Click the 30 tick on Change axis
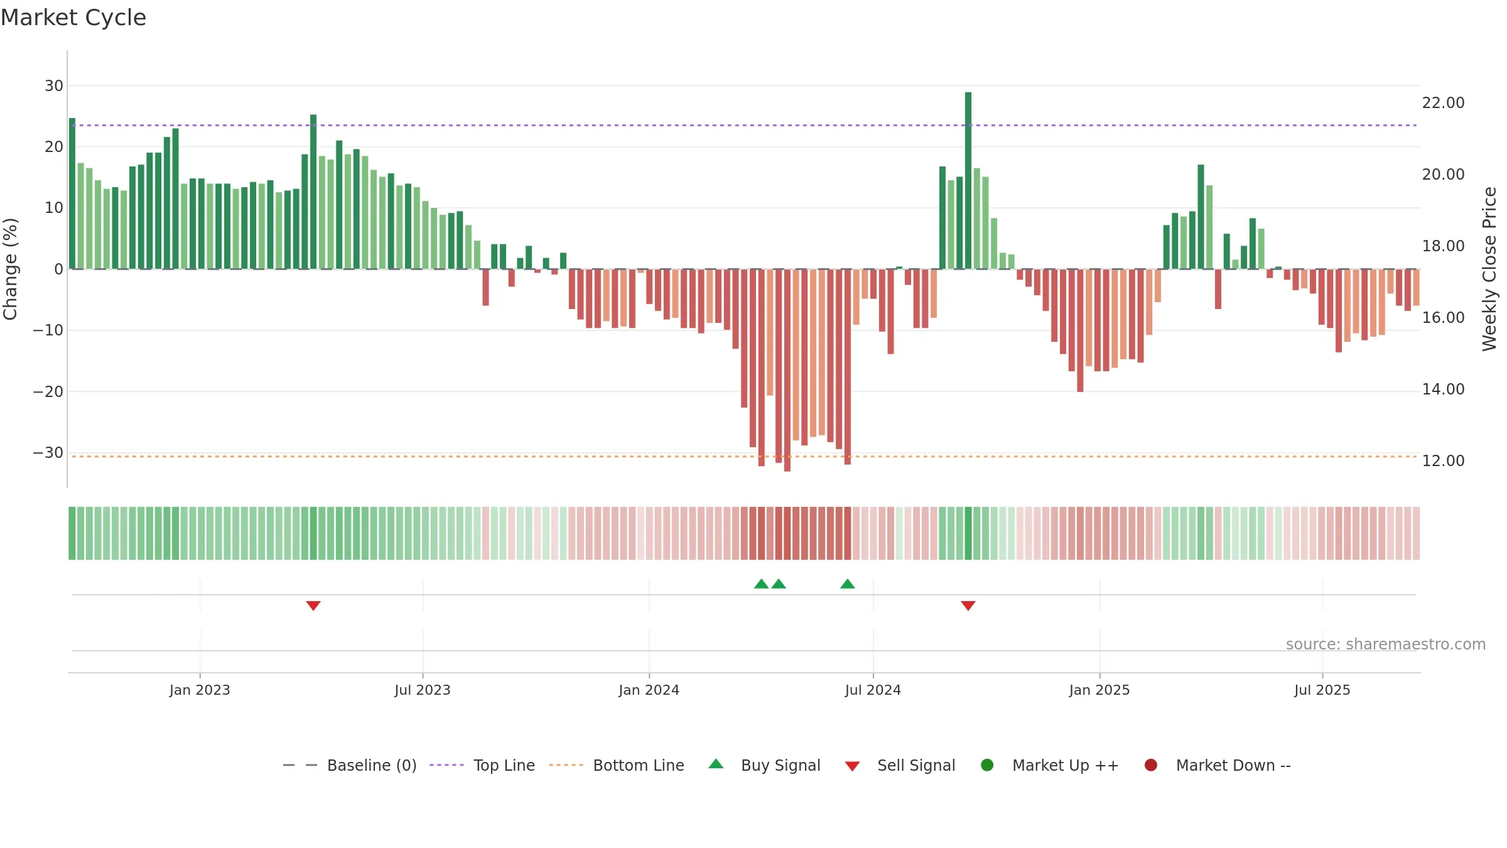The width and height of the screenshot is (1507, 848). 54,86
